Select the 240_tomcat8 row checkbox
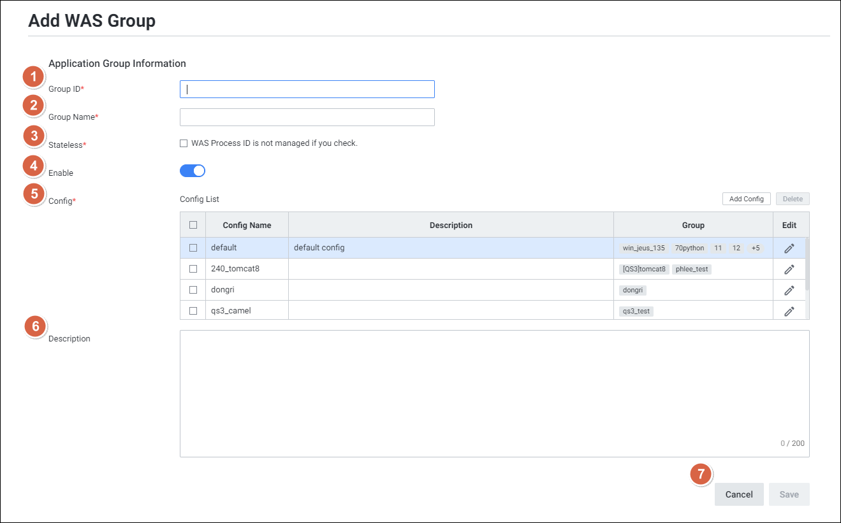The height and width of the screenshot is (523, 841). click(193, 269)
